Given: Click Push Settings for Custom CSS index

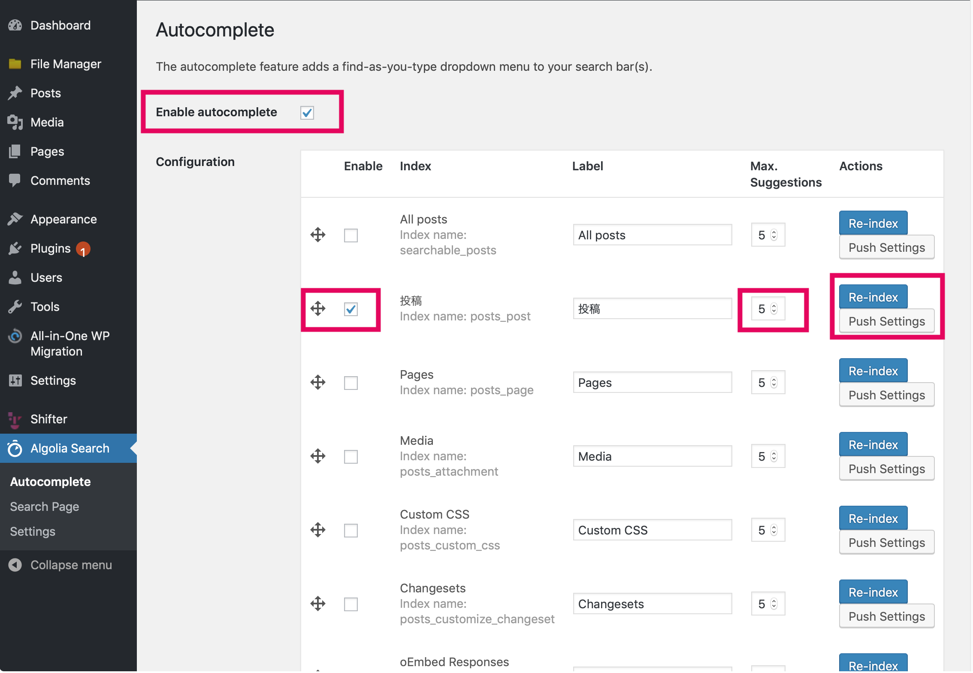Looking at the screenshot, I should [x=887, y=543].
